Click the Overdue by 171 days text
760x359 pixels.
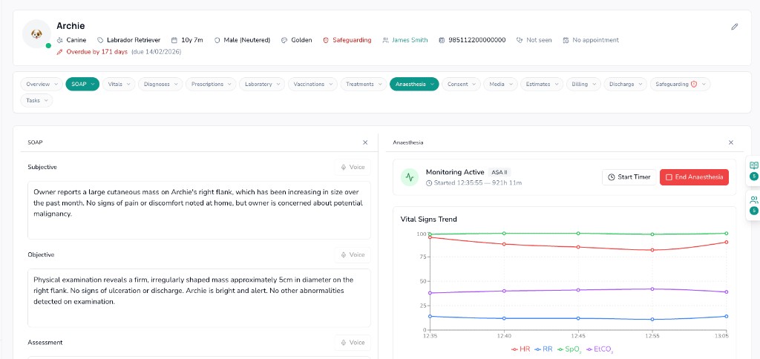pos(97,52)
